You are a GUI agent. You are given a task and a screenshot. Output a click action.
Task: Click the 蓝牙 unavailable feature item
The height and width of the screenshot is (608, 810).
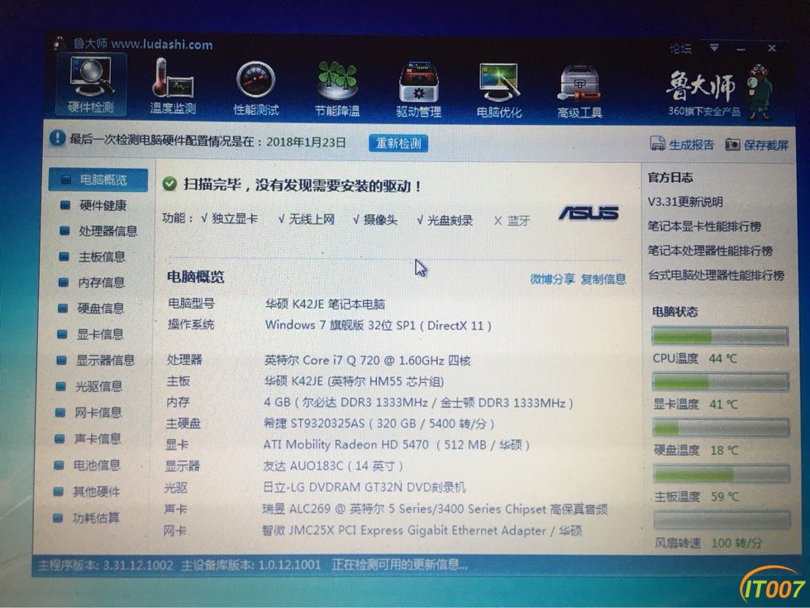(x=512, y=221)
